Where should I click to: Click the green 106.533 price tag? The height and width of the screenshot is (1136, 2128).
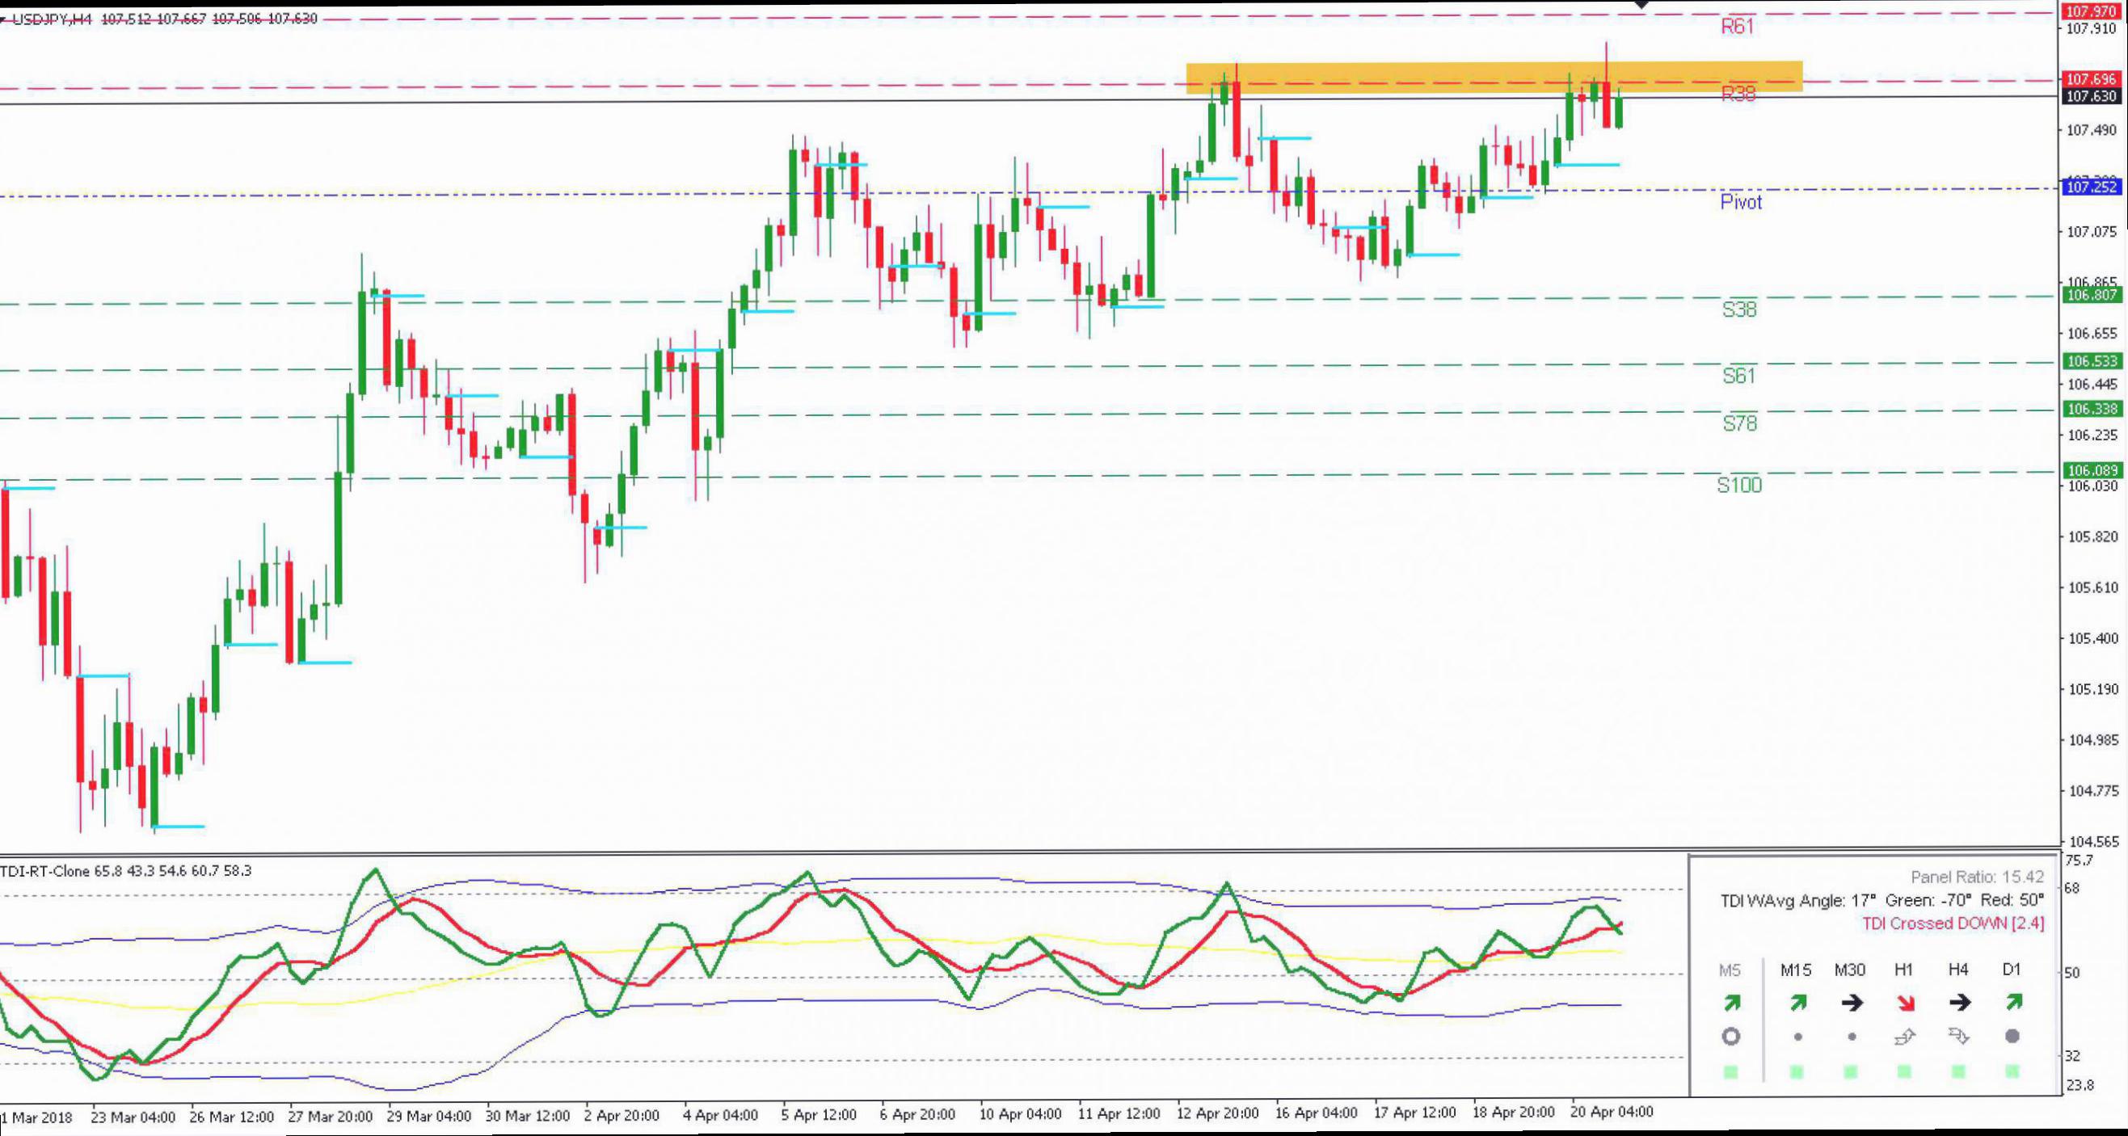(2093, 361)
